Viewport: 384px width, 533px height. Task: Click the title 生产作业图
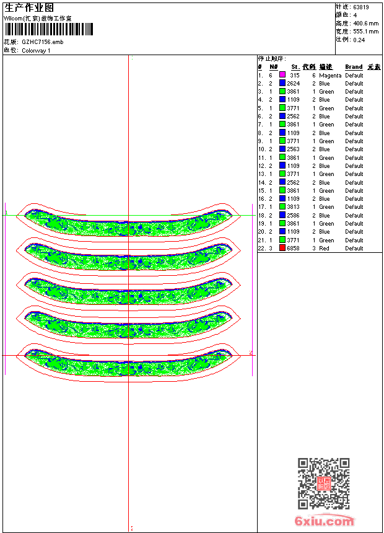point(29,7)
